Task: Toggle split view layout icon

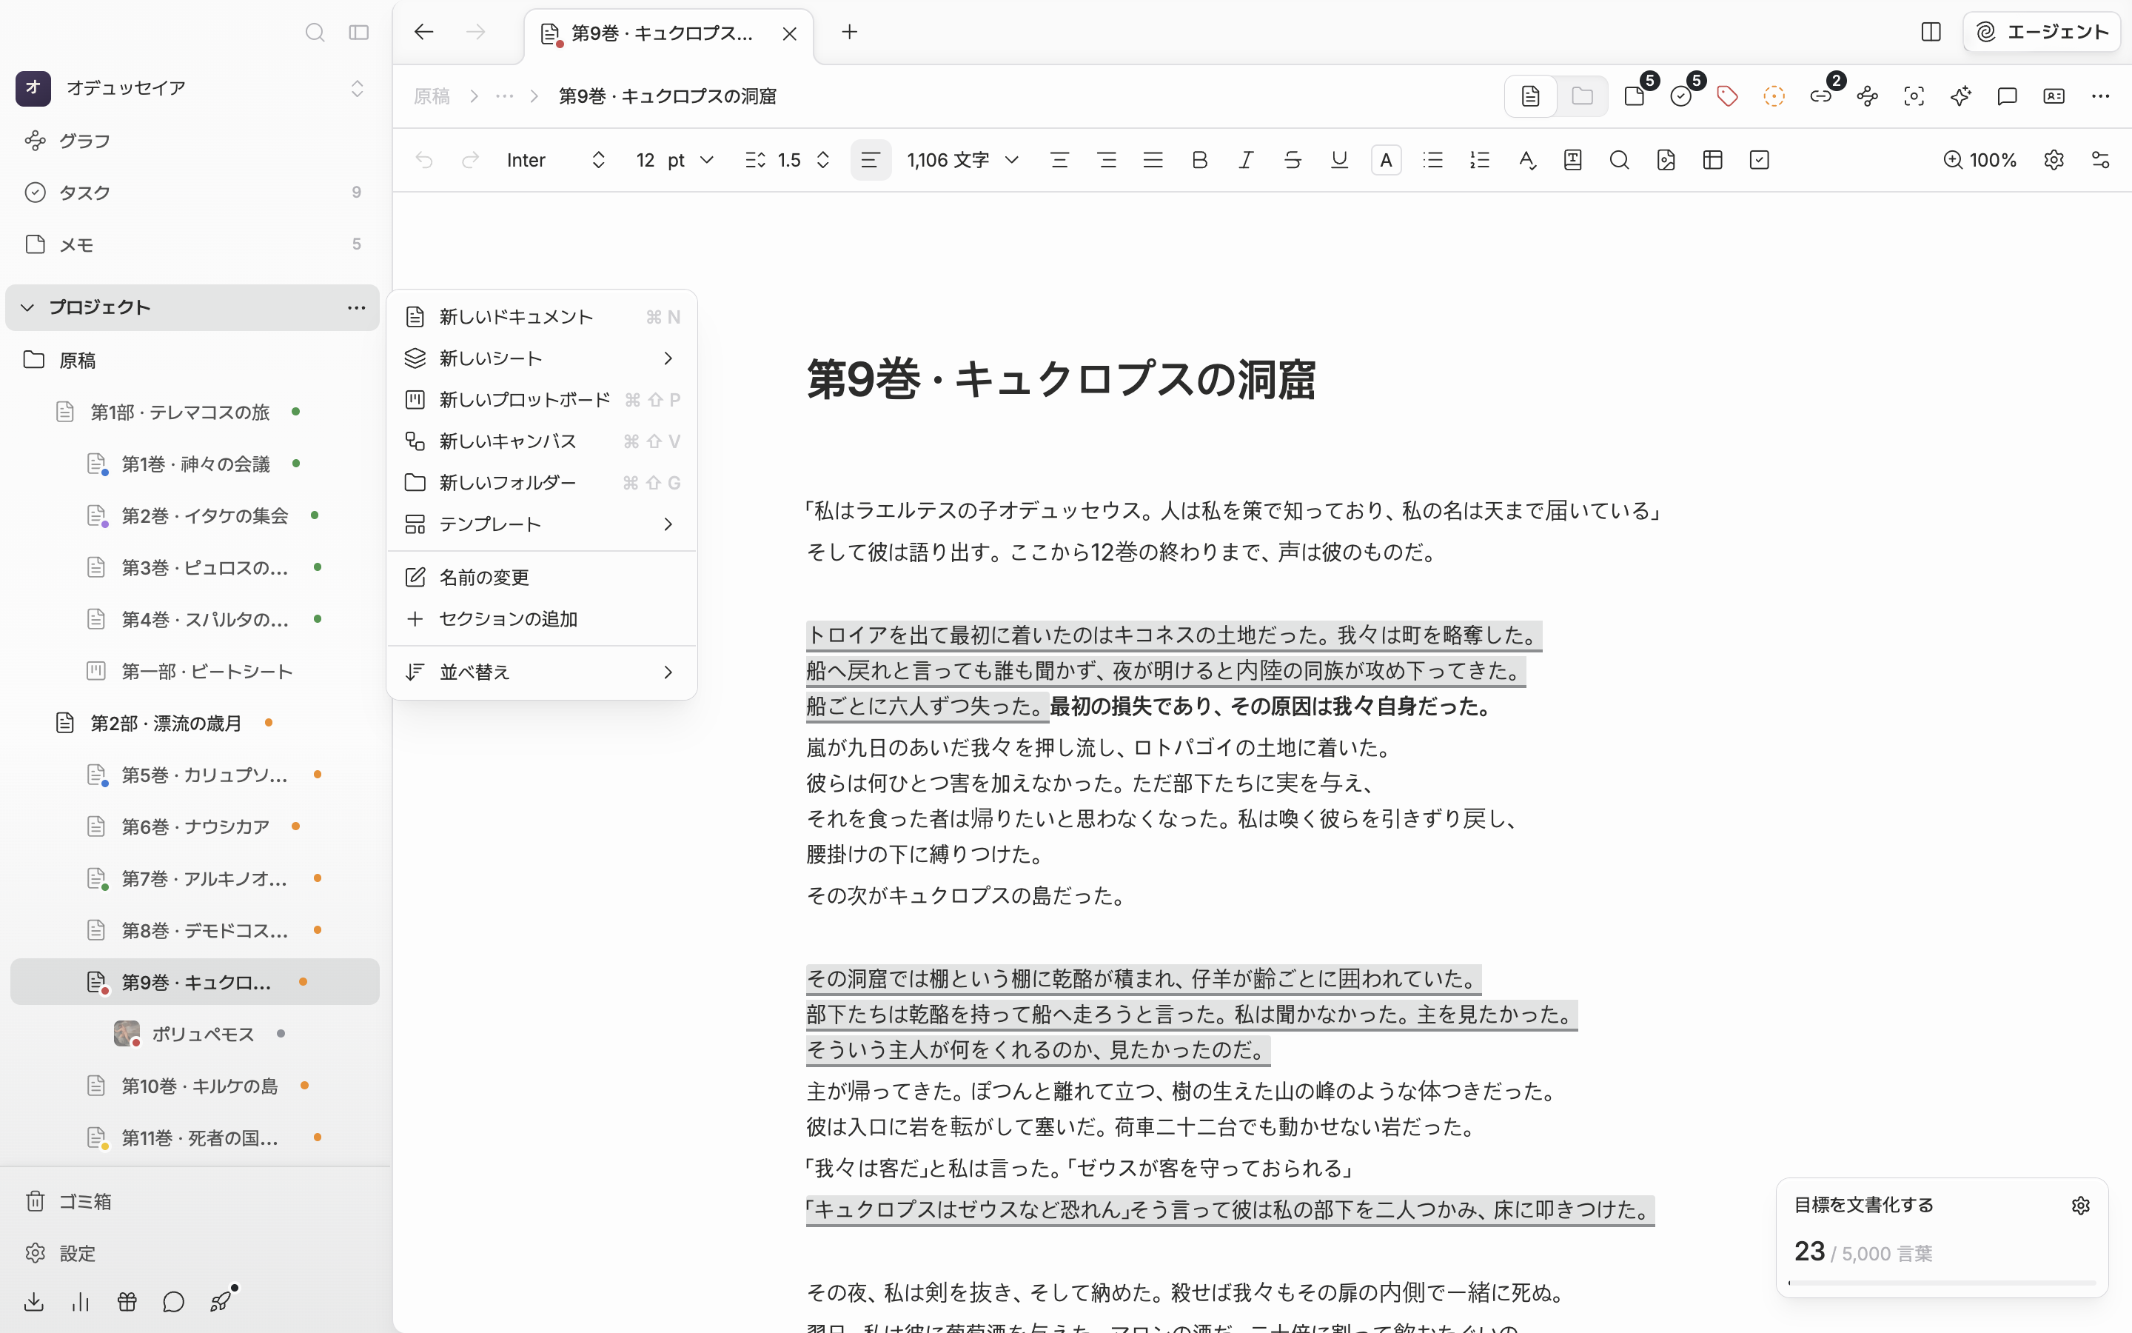Action: 1930,33
